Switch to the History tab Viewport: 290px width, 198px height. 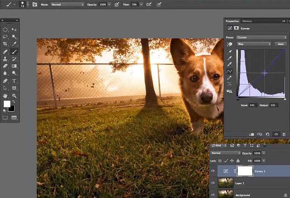[247, 21]
